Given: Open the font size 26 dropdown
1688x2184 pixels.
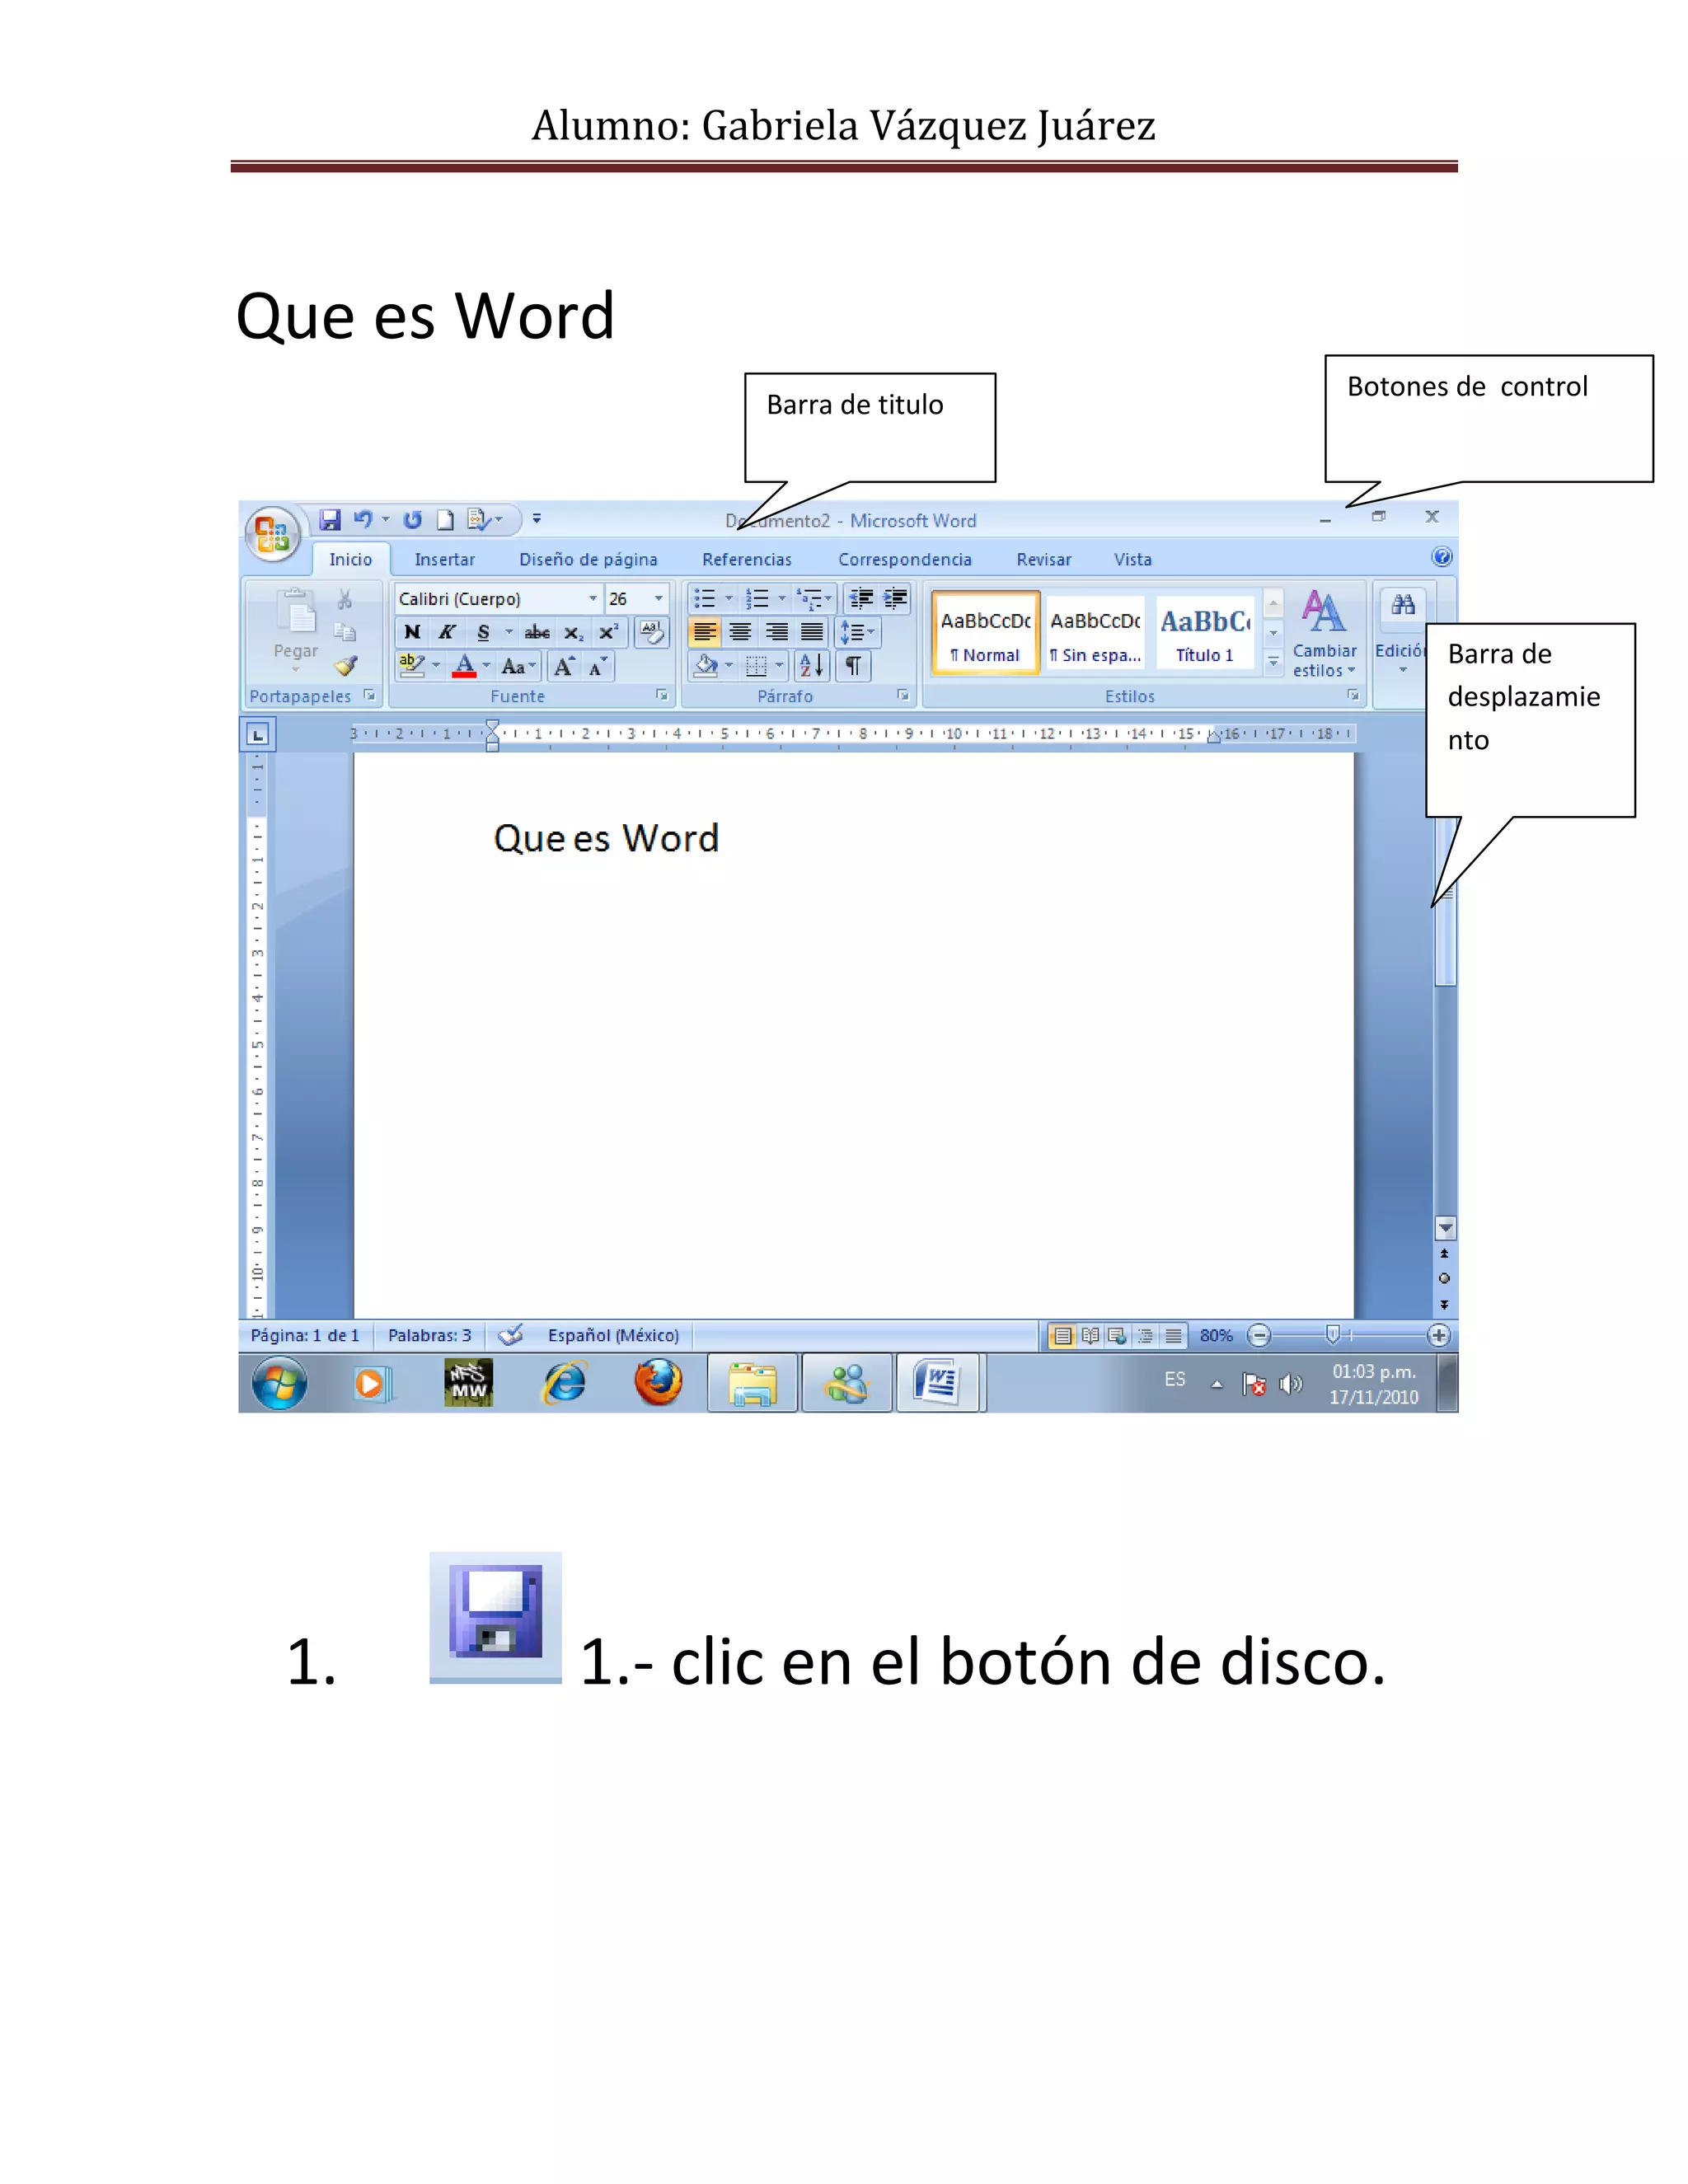Looking at the screenshot, I should (x=658, y=599).
